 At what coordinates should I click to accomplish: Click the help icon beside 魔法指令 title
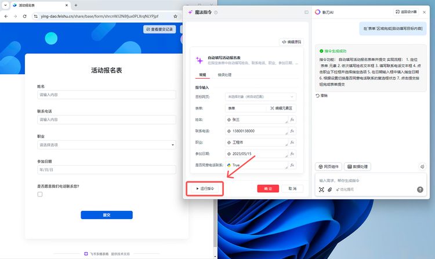click(216, 13)
